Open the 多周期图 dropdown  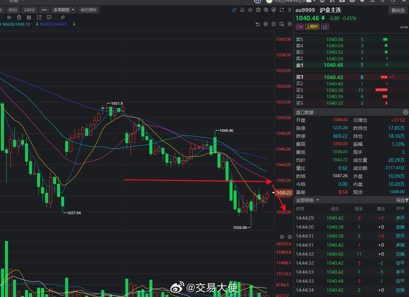pos(63,10)
